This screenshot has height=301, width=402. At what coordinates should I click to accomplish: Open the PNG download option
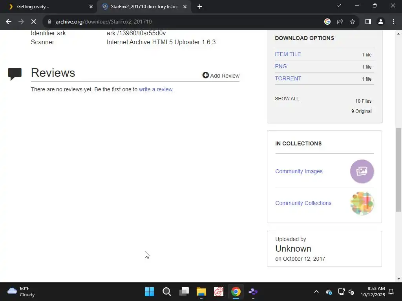281,66
